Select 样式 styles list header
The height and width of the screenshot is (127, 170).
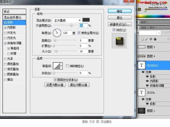coord(14,12)
